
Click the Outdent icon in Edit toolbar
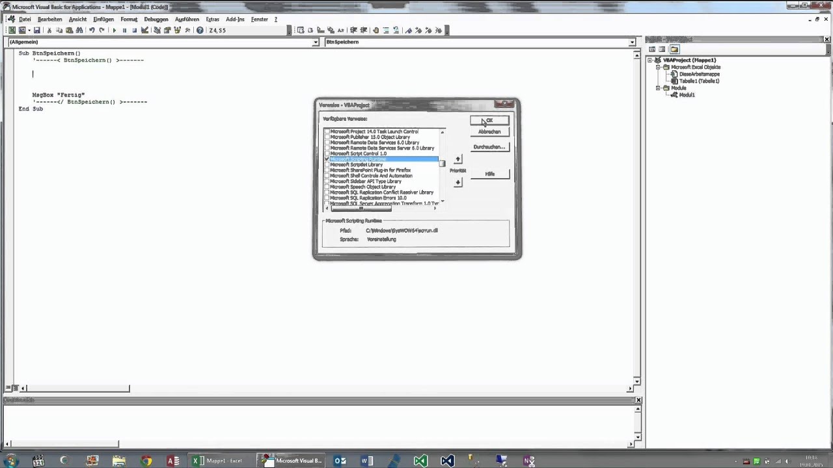point(363,30)
